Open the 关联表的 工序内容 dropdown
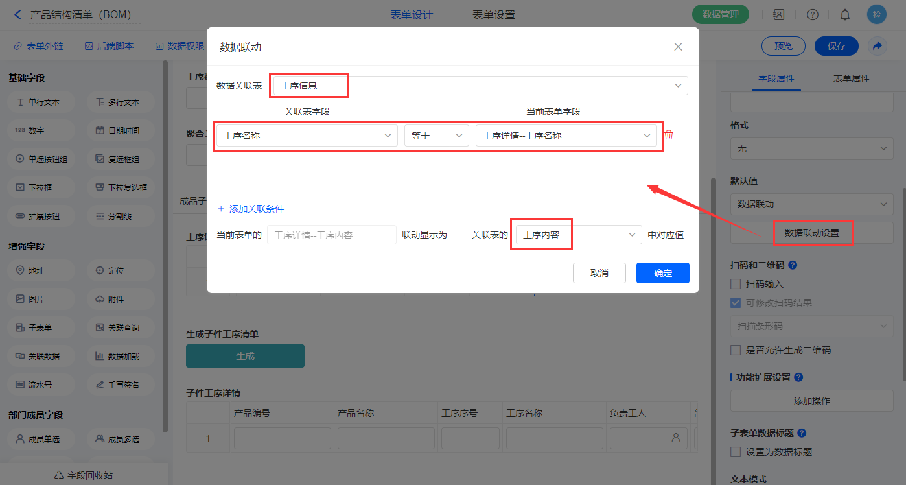Screen dimensions: 906x485 pos(577,235)
